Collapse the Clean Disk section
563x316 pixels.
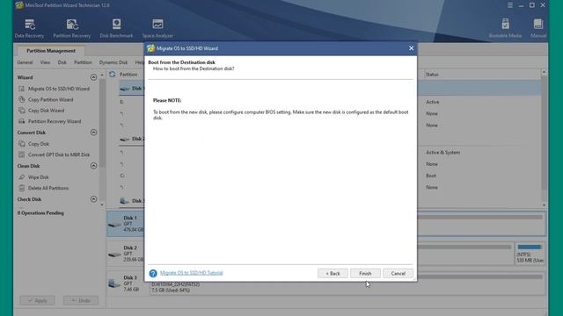(x=94, y=166)
